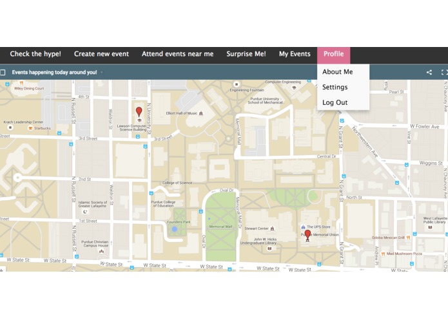Click bus stop icon on Wiggins St
The image size is (448, 318).
[x=407, y=165]
